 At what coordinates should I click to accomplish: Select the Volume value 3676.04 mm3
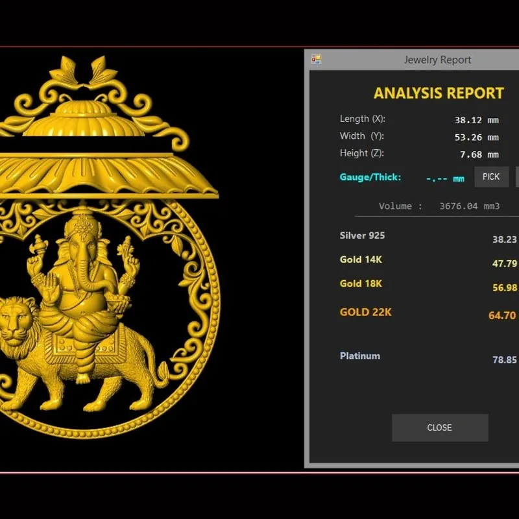pyautogui.click(x=469, y=206)
